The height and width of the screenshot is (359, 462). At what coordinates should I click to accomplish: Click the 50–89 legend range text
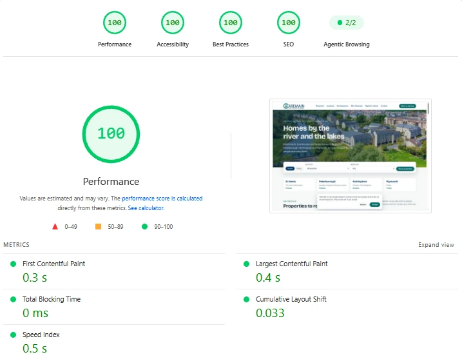pyautogui.click(x=115, y=227)
